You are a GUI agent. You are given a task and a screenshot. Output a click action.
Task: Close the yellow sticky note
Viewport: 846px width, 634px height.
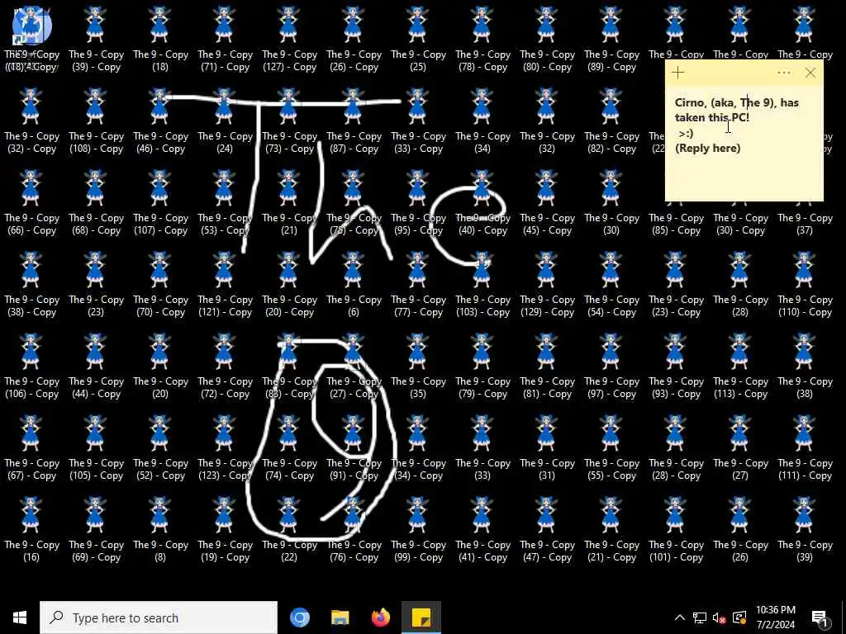810,73
